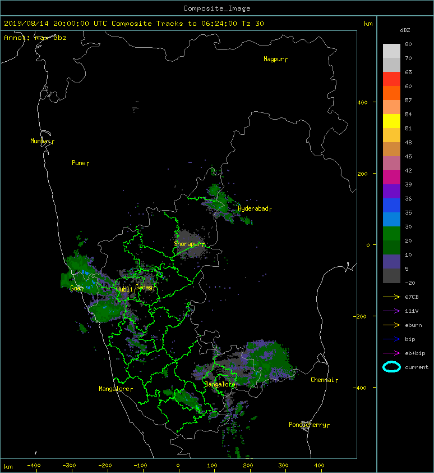Click the 300 tick on horizontal axis
The height and width of the screenshot is (473, 434).
coord(283,466)
